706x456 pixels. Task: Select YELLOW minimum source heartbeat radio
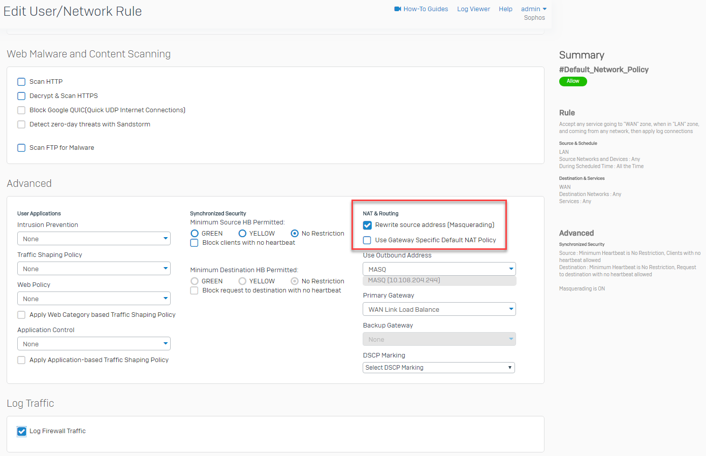[242, 234]
